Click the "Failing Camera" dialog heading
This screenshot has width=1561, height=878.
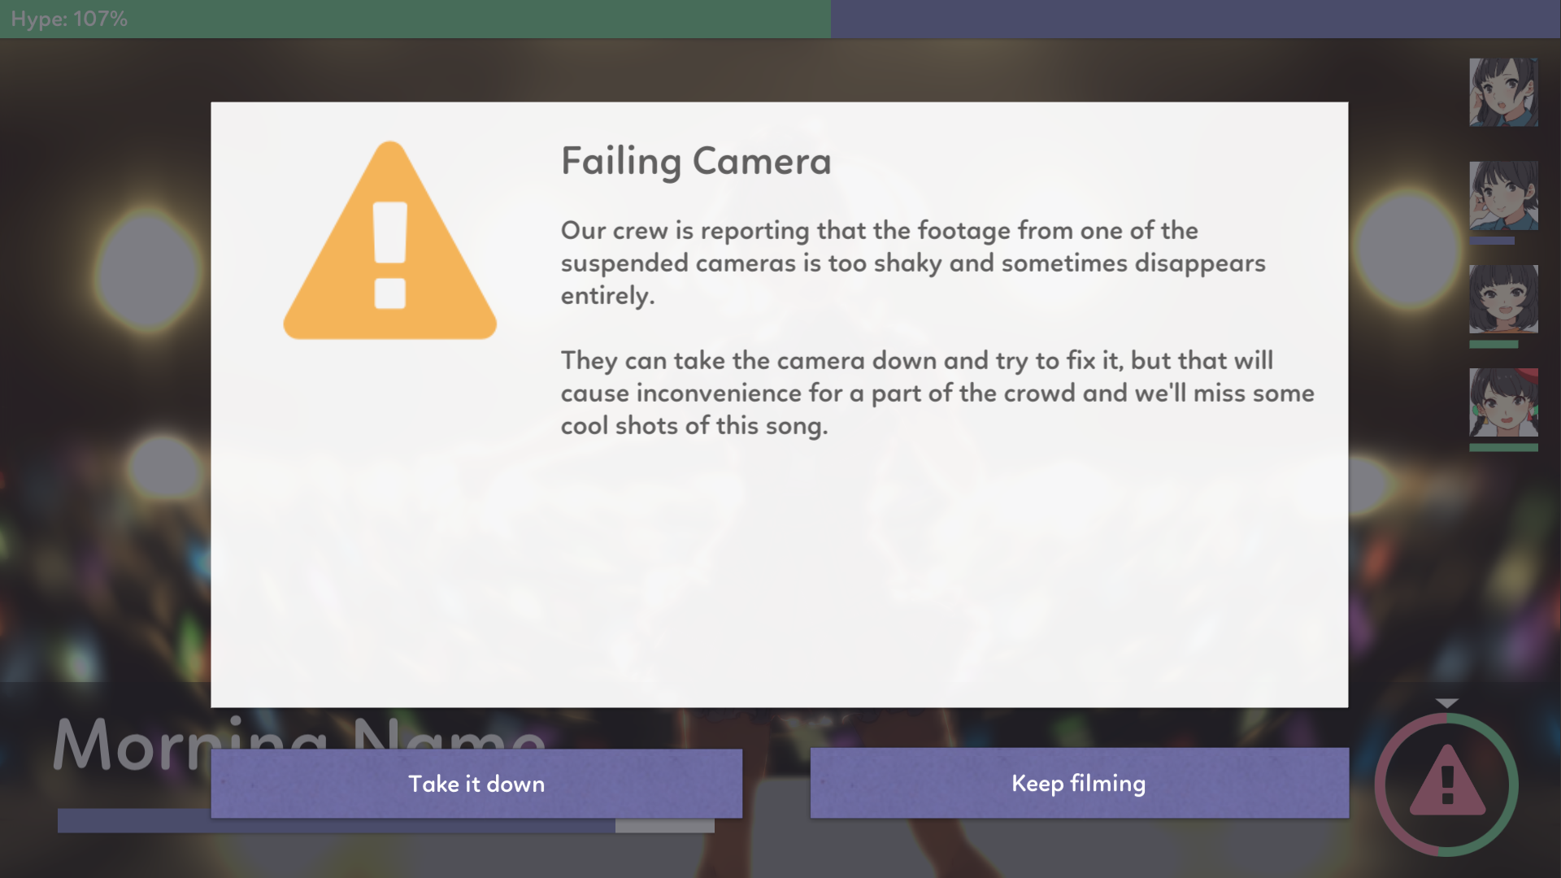point(696,161)
